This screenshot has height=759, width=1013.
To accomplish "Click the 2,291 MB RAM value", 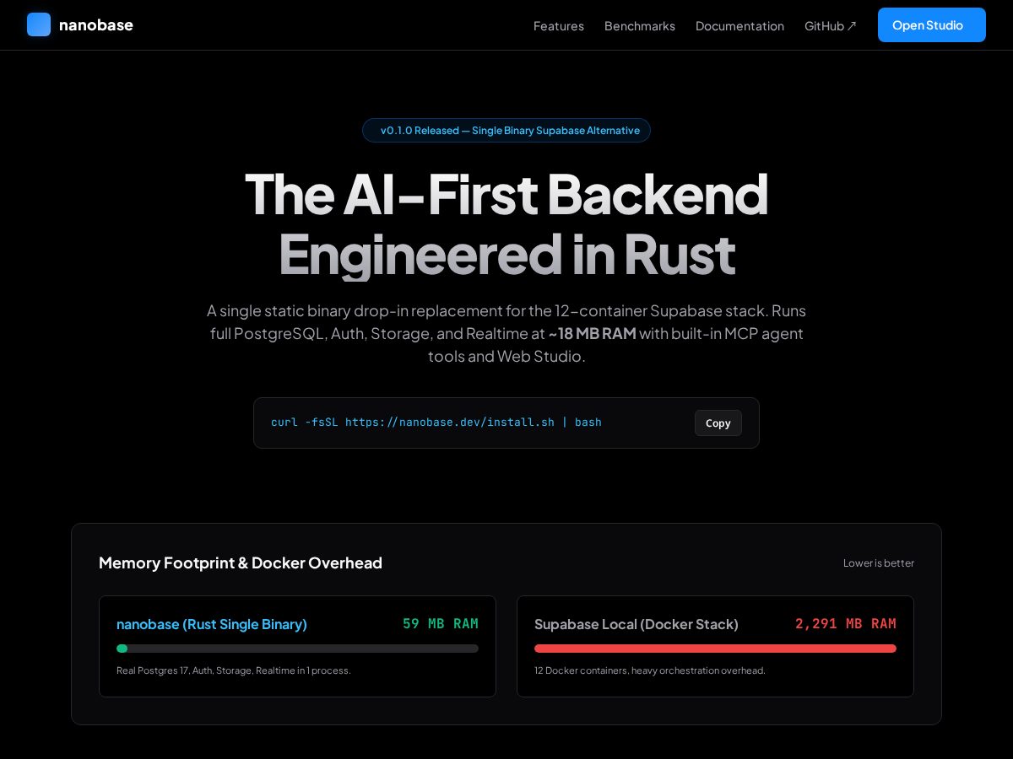I will click(846, 624).
